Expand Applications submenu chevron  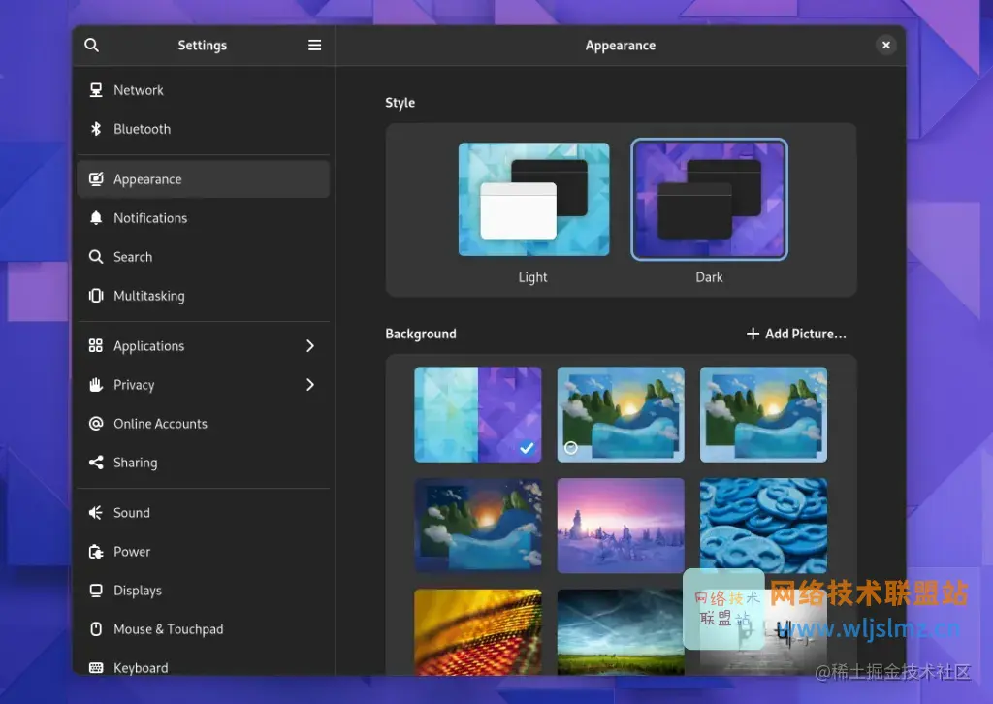pos(310,345)
